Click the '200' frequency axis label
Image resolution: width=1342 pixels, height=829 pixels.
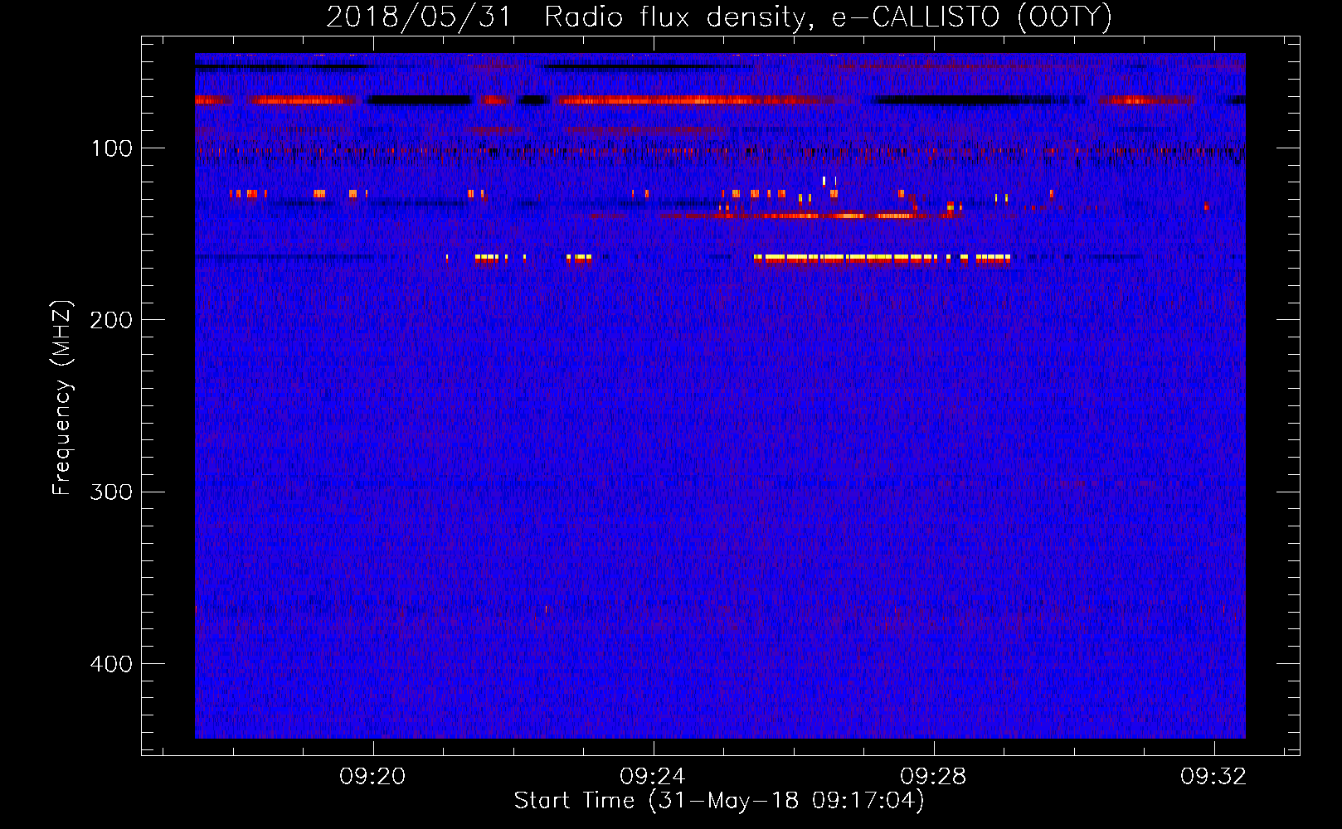pyautogui.click(x=112, y=320)
